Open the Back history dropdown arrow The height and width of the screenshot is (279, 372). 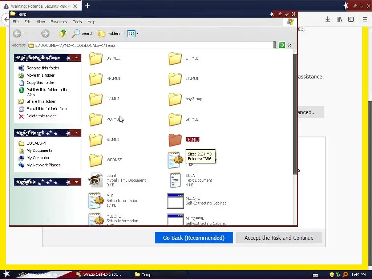(x=34, y=33)
